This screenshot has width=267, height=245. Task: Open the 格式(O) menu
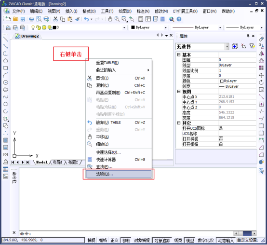[x=89, y=11]
